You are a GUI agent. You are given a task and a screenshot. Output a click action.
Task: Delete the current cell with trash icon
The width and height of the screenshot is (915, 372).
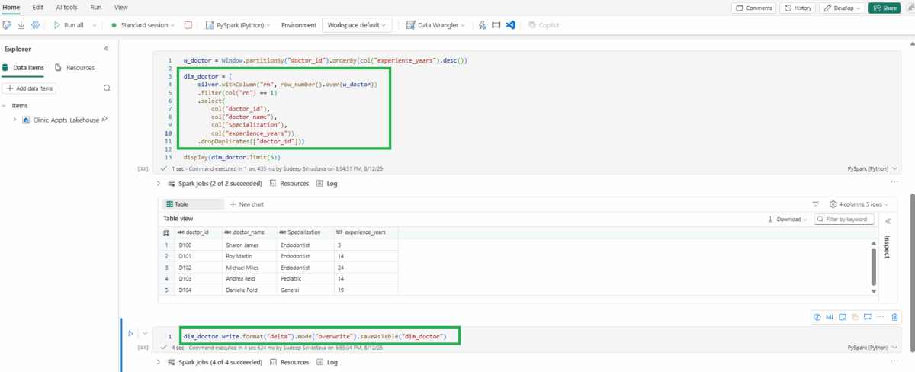coord(894,317)
